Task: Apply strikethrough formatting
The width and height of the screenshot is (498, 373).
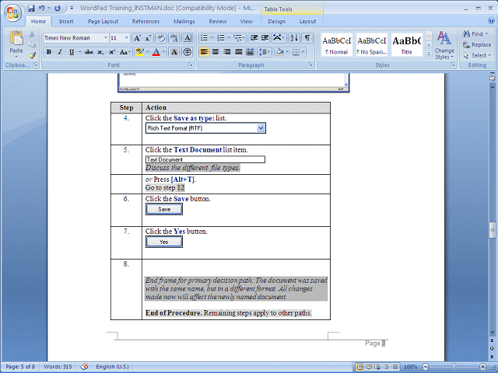Action: click(x=89, y=52)
